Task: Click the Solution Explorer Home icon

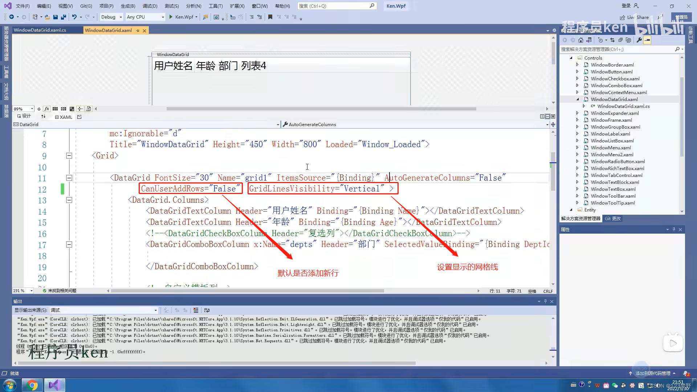Action: (581, 40)
